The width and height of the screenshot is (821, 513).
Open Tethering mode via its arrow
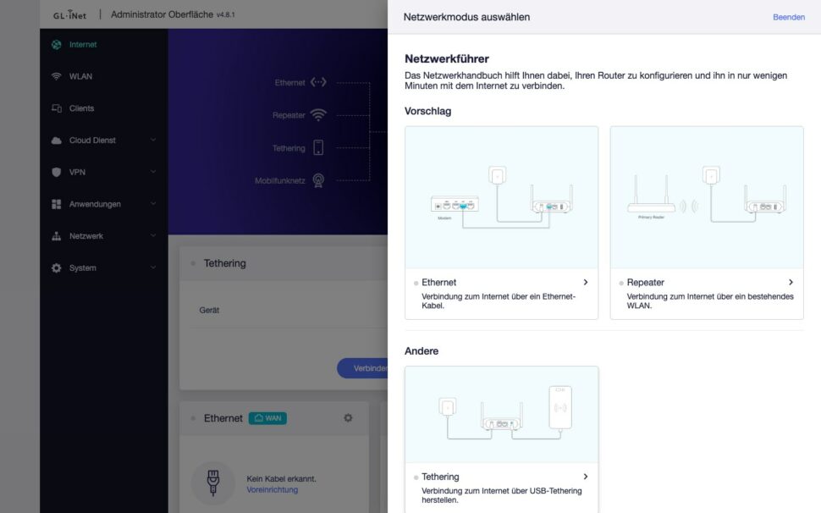586,477
